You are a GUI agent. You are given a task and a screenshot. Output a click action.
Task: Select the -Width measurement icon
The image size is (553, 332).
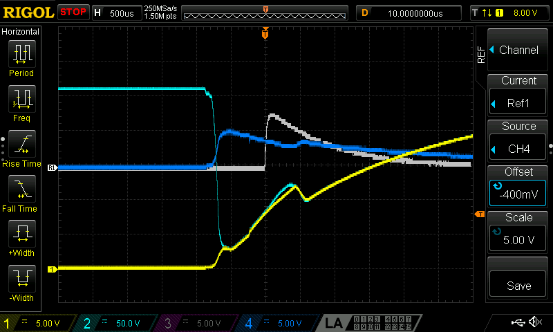(x=22, y=278)
